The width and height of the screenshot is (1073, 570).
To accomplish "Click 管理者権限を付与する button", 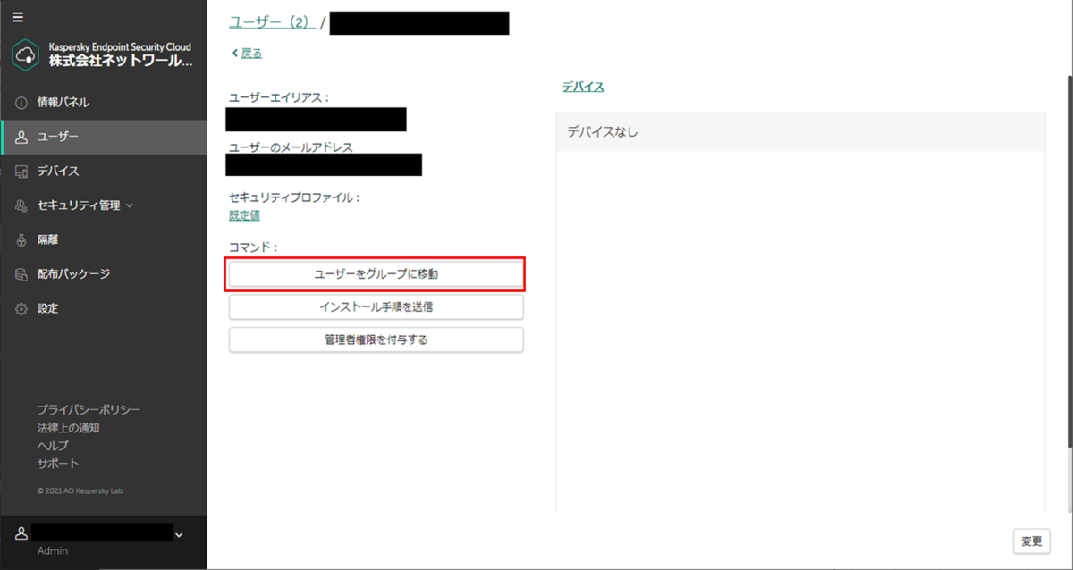I will [x=376, y=339].
